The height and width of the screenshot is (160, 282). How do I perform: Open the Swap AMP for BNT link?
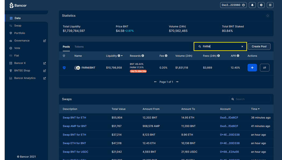(75, 126)
